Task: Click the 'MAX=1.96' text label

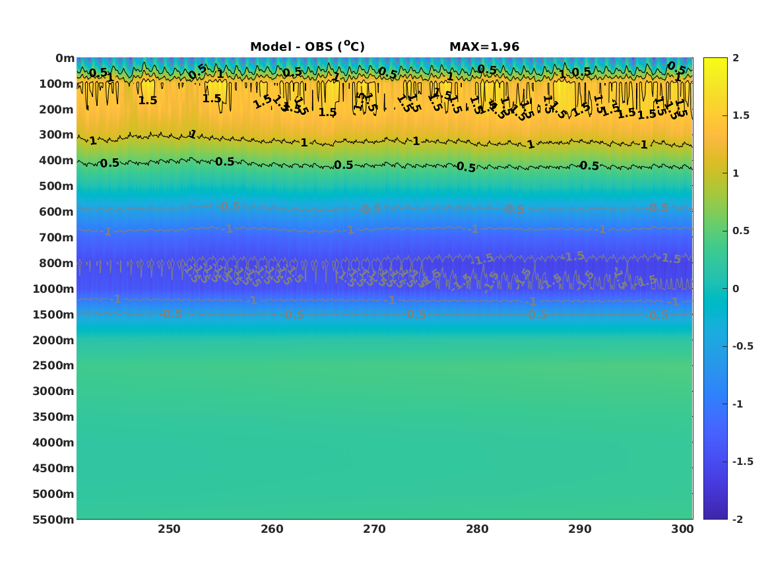Action: (x=484, y=47)
